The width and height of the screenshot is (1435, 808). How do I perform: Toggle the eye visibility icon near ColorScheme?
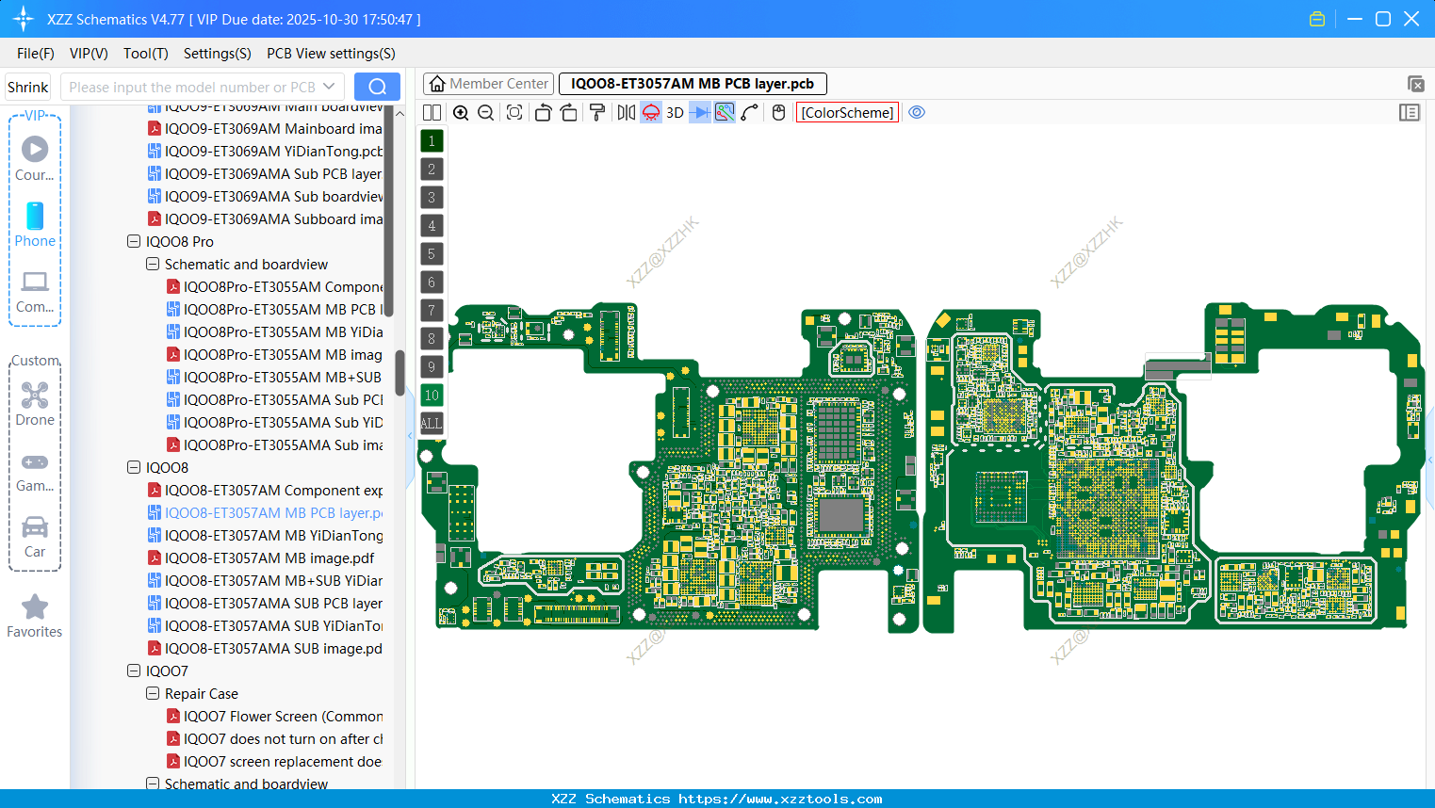917,112
